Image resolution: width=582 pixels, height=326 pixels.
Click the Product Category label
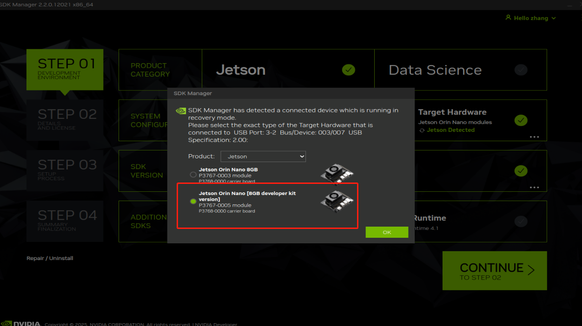click(150, 70)
